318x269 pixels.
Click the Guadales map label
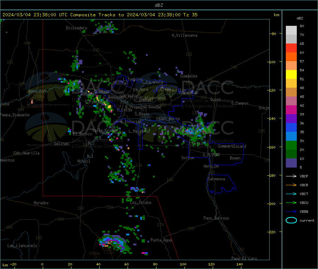pos(189,76)
